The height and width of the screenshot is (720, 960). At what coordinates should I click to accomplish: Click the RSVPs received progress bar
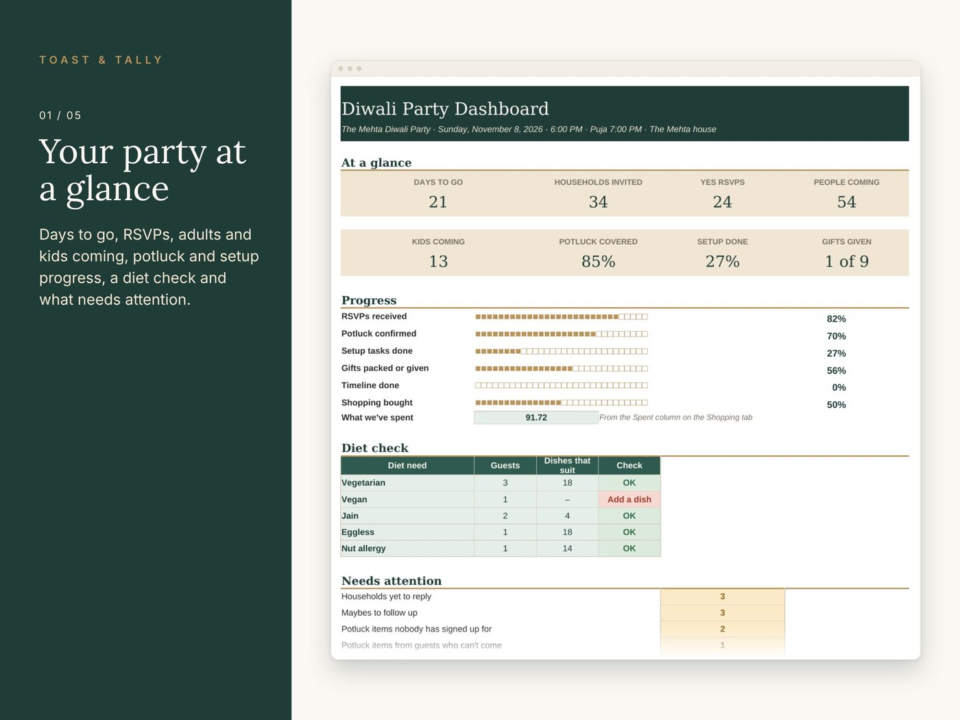[561, 317]
